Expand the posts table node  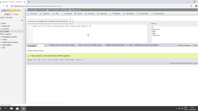(x=1, y=31)
